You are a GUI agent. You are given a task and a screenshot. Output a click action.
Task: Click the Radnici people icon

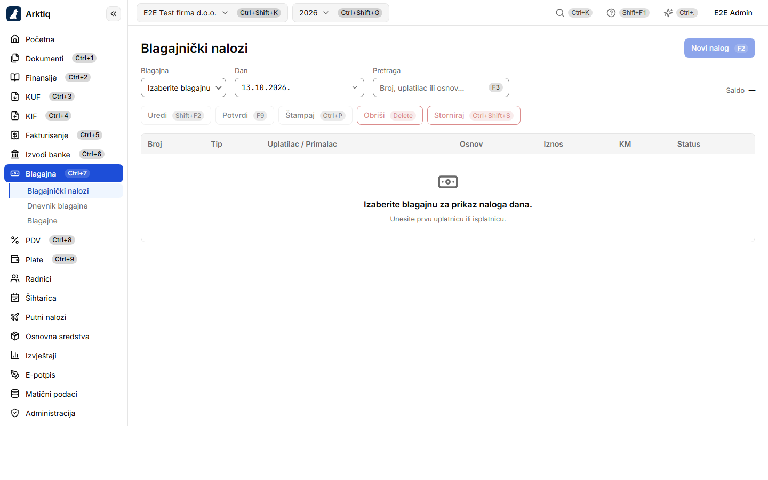[x=15, y=278]
